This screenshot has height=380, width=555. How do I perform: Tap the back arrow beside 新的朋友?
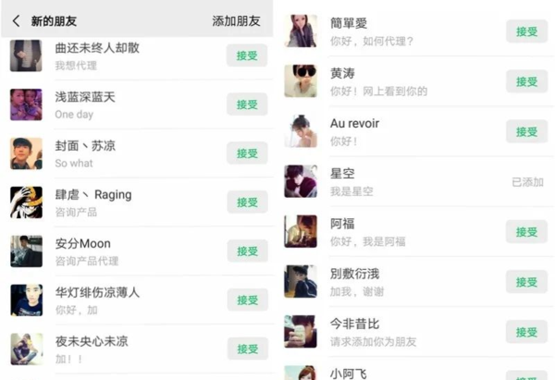click(16, 20)
